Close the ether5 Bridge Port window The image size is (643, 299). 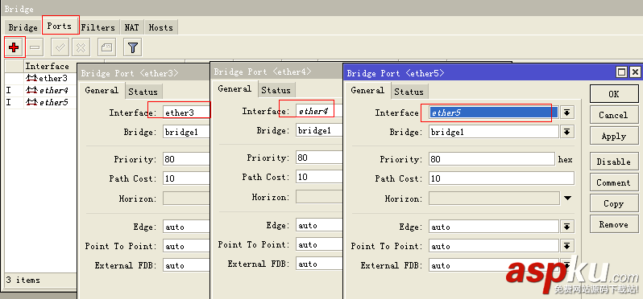[x=634, y=72]
